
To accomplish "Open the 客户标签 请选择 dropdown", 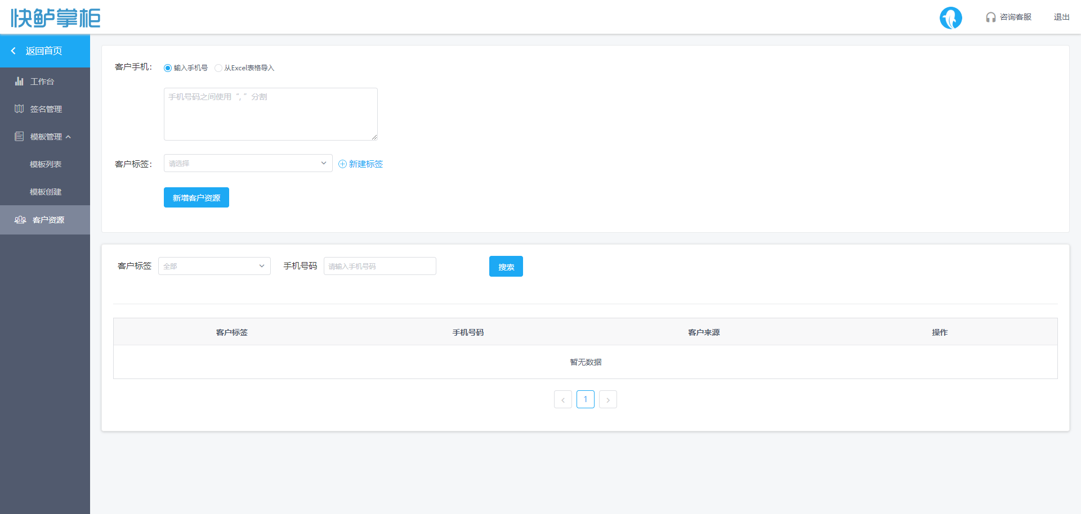I will click(x=248, y=163).
